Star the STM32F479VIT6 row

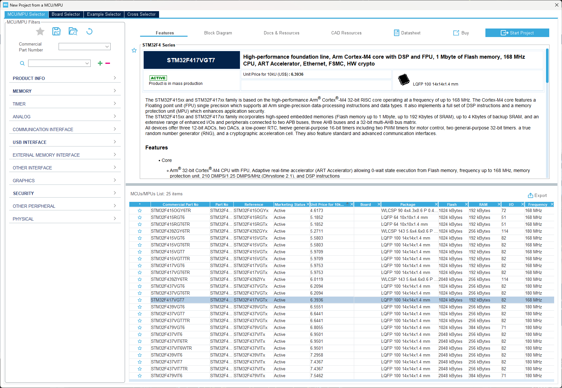tap(140, 376)
